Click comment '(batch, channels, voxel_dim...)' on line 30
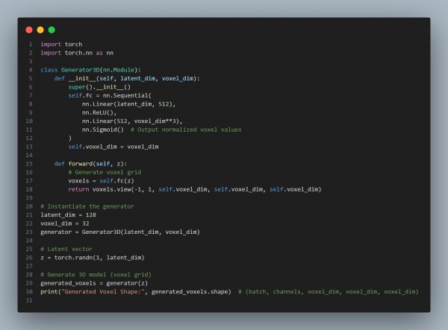Screen dimensions: 448x330 (x=329, y=292)
